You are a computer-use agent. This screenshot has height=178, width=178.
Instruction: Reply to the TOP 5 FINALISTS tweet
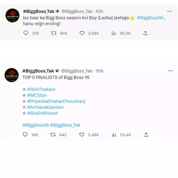pyautogui.click(x=25, y=135)
